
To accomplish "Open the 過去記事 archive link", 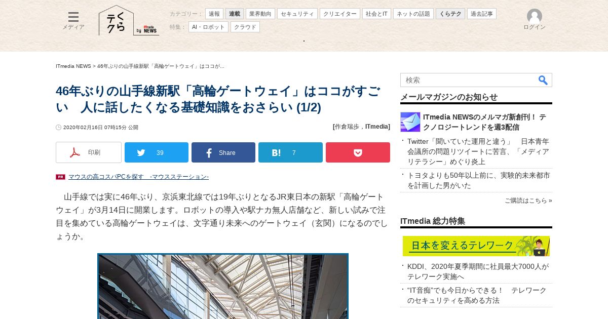I will [x=482, y=14].
